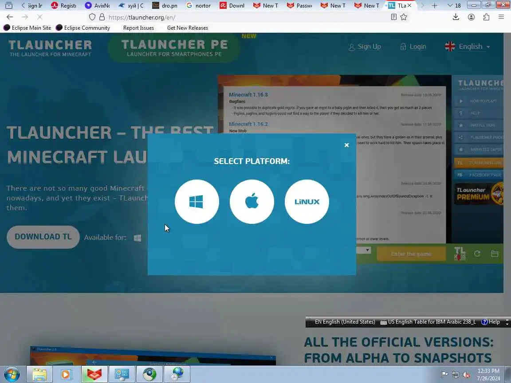
Task: Close the active TLauncher tab
Action: point(409,5)
